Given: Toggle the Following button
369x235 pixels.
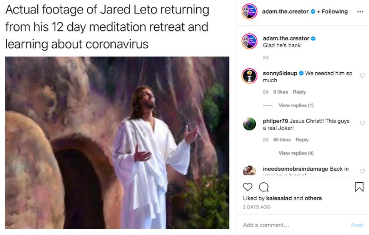Looking at the screenshot, I should (x=334, y=12).
